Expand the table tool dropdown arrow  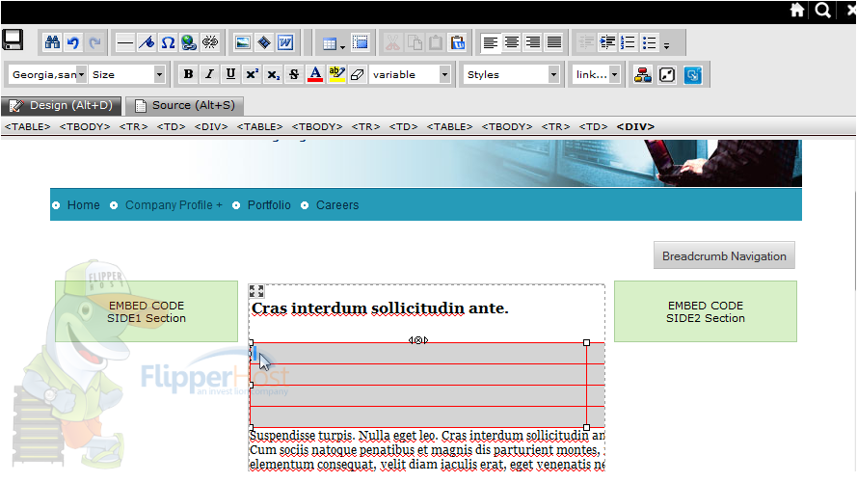coord(342,47)
